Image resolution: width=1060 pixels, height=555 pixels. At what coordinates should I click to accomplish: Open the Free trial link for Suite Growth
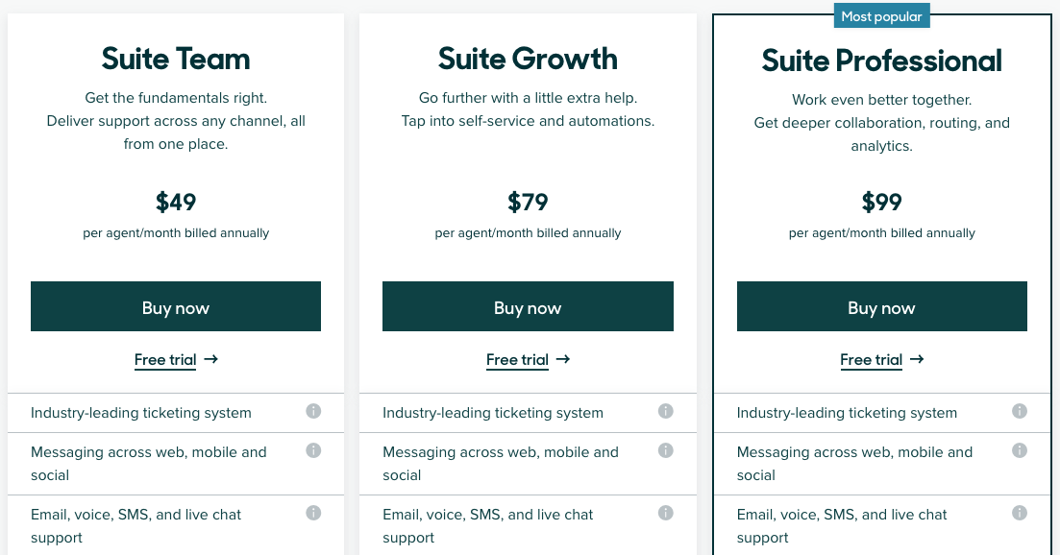click(517, 359)
